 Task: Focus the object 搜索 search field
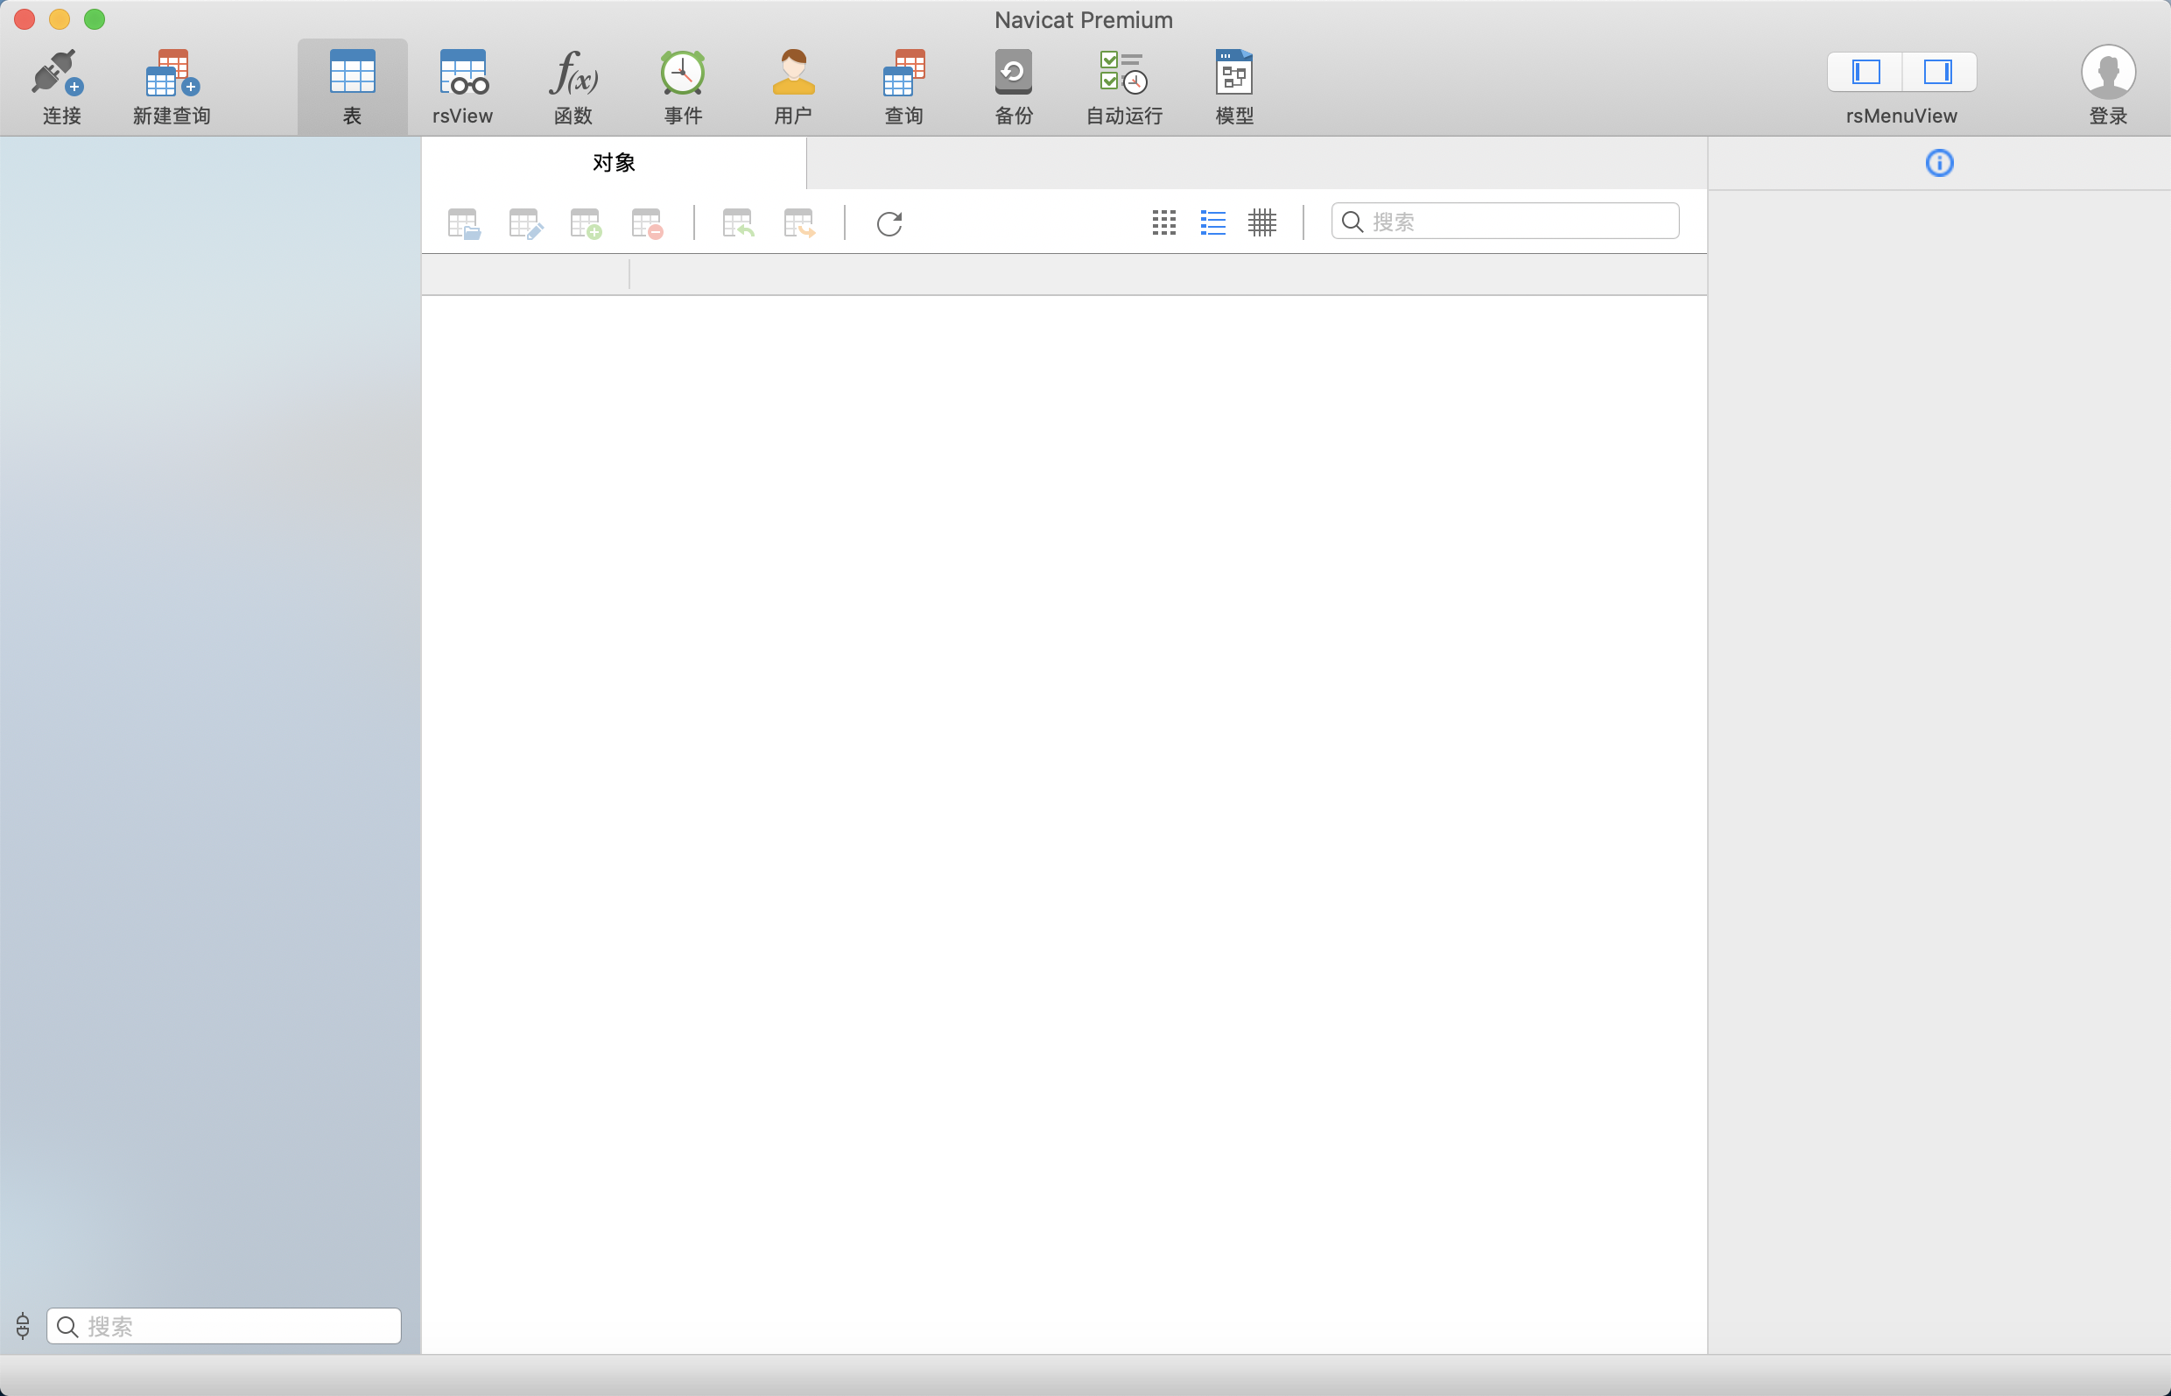(1518, 222)
